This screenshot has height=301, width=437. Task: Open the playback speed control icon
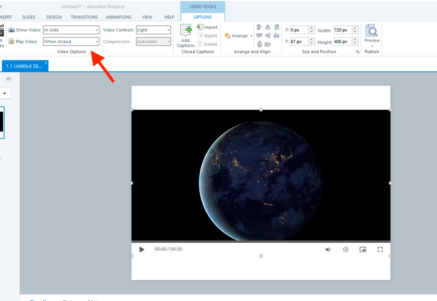346,249
